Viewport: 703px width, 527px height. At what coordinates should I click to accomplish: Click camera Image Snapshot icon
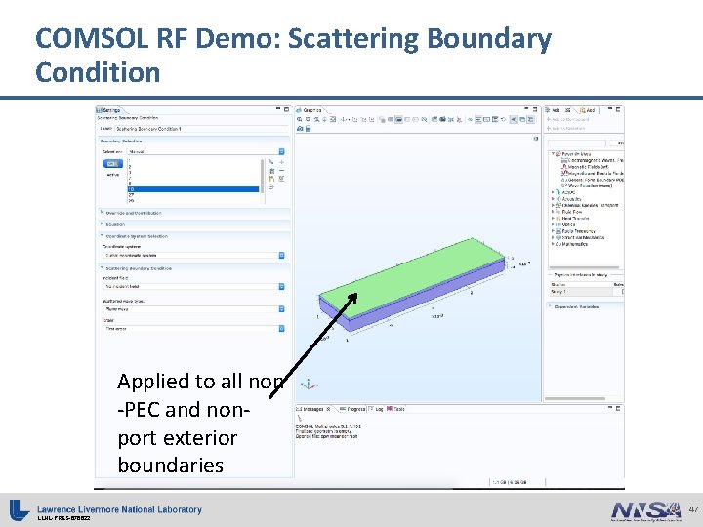click(x=300, y=129)
